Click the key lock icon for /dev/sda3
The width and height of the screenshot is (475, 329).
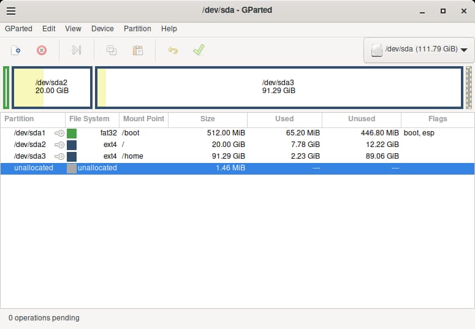[x=59, y=156]
